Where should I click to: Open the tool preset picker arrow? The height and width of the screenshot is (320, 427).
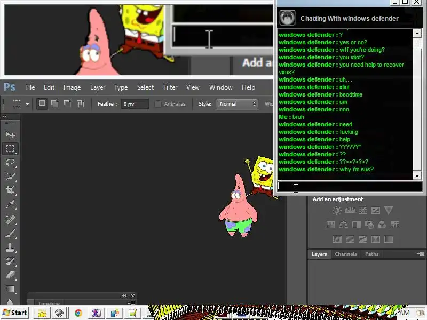27,104
